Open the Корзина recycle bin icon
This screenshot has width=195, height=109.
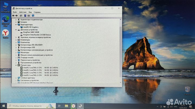187,91
